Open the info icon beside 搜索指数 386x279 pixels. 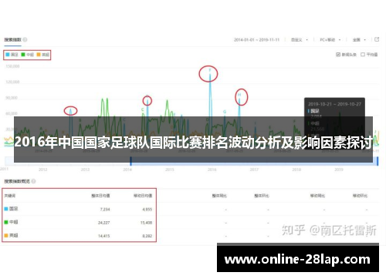[25, 39]
